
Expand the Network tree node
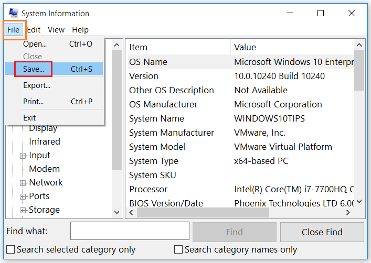[23, 183]
